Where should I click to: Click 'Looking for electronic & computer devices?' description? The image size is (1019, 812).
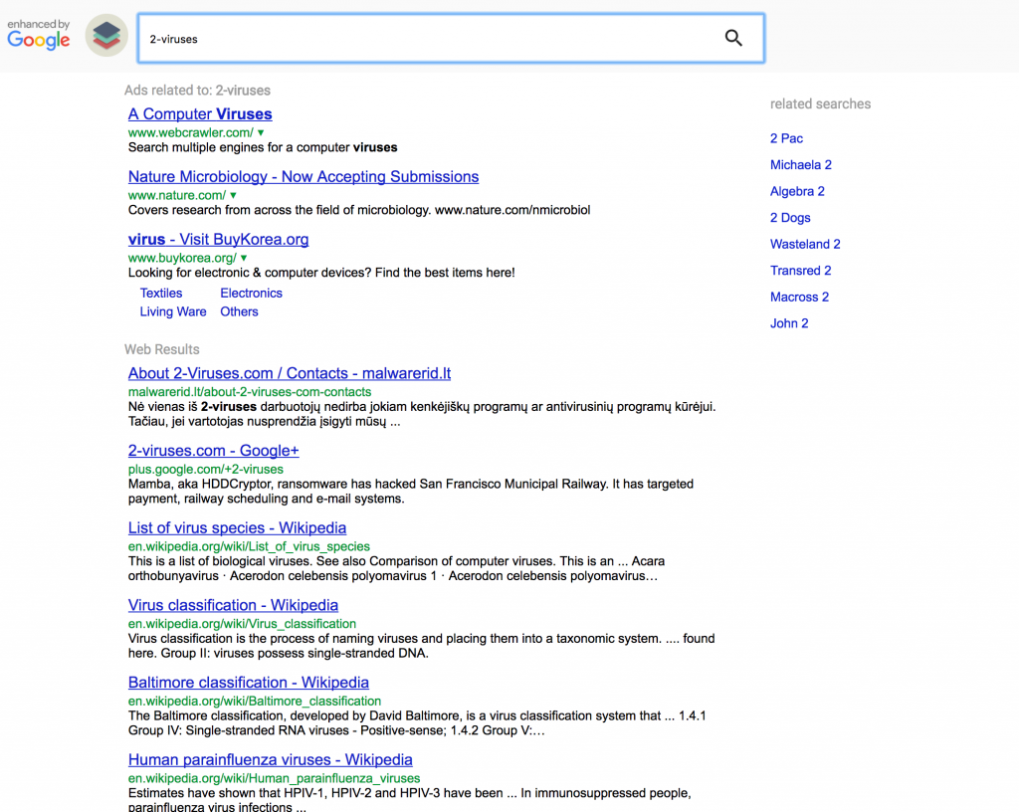tap(321, 273)
